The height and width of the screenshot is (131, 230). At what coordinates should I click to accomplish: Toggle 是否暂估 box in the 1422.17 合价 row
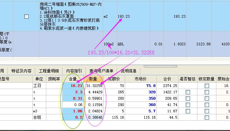tap(188, 92)
